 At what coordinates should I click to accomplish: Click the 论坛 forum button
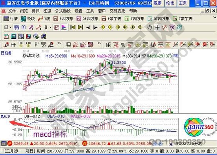(170, 3)
